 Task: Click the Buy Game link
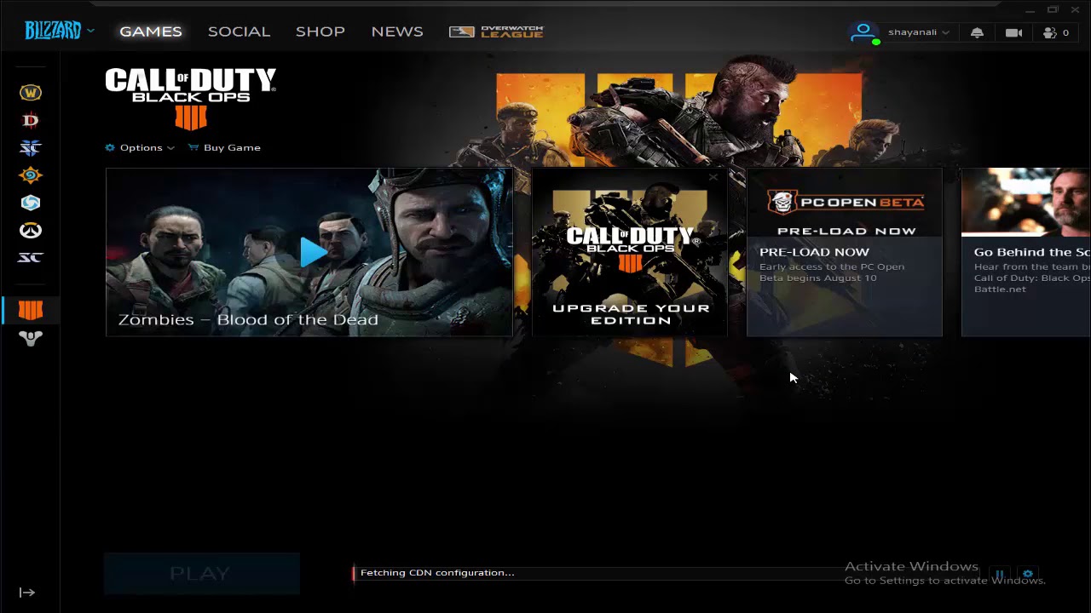[224, 147]
